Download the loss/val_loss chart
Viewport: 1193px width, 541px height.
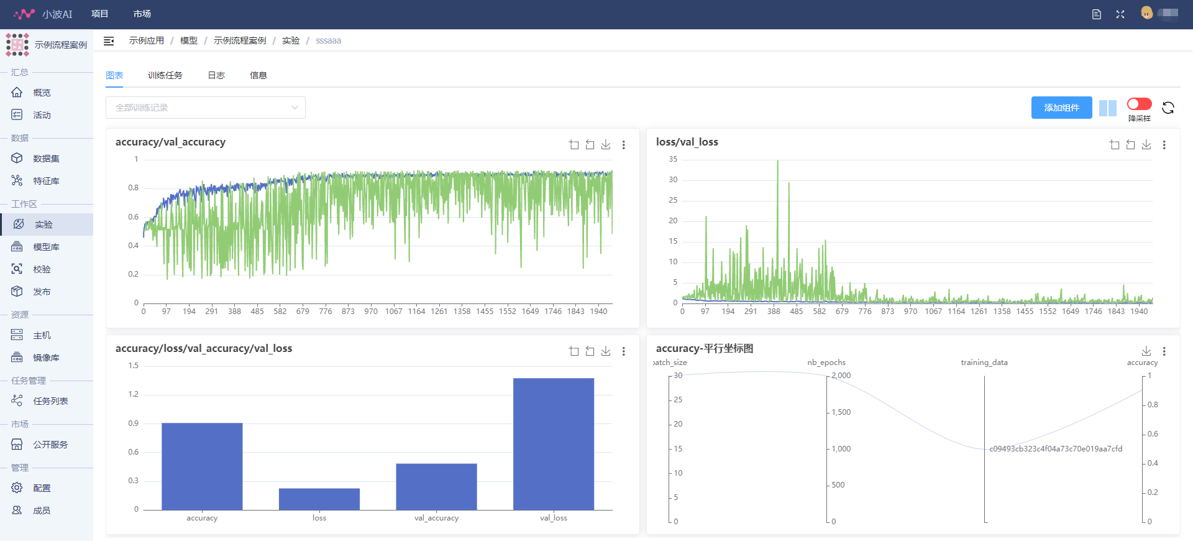tap(1146, 144)
